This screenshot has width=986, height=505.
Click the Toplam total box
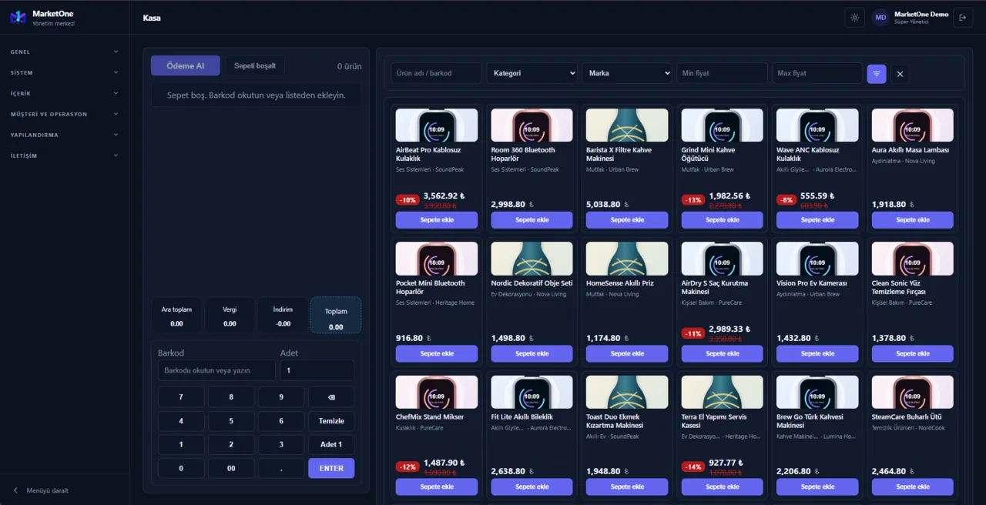336,316
